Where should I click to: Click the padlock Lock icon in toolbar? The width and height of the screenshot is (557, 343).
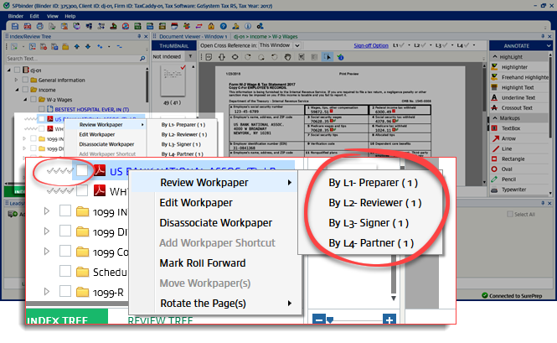(x=211, y=26)
